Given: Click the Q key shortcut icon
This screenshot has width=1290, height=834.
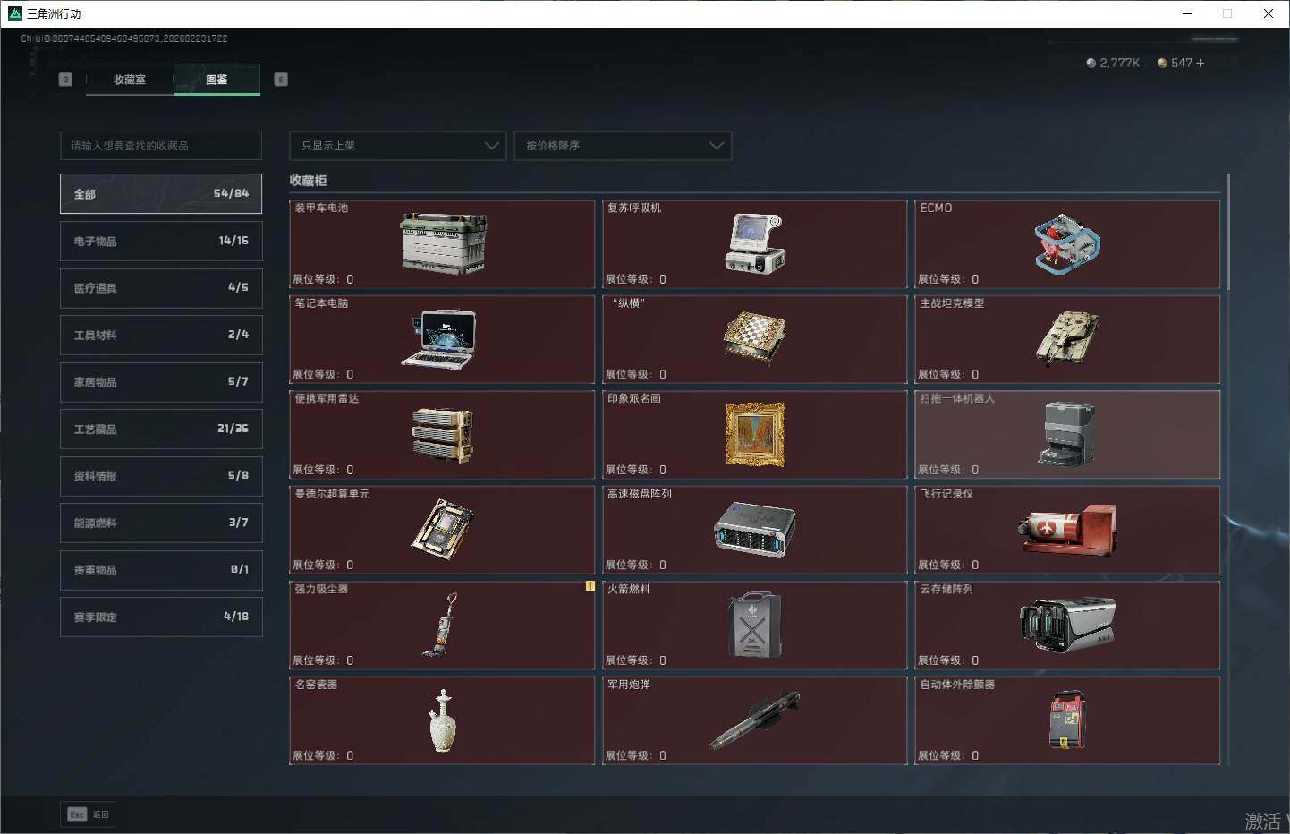Looking at the screenshot, I should click(x=65, y=80).
